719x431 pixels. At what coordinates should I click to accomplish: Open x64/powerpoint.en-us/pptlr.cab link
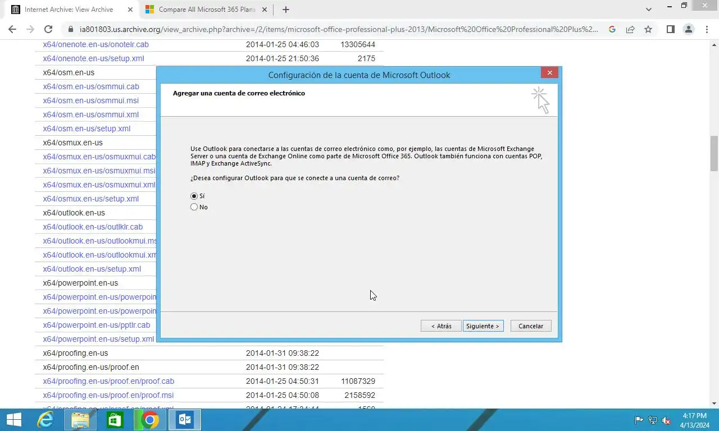tap(97, 325)
